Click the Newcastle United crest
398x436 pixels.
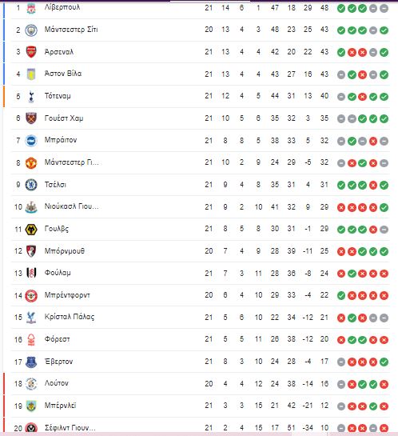point(31,207)
